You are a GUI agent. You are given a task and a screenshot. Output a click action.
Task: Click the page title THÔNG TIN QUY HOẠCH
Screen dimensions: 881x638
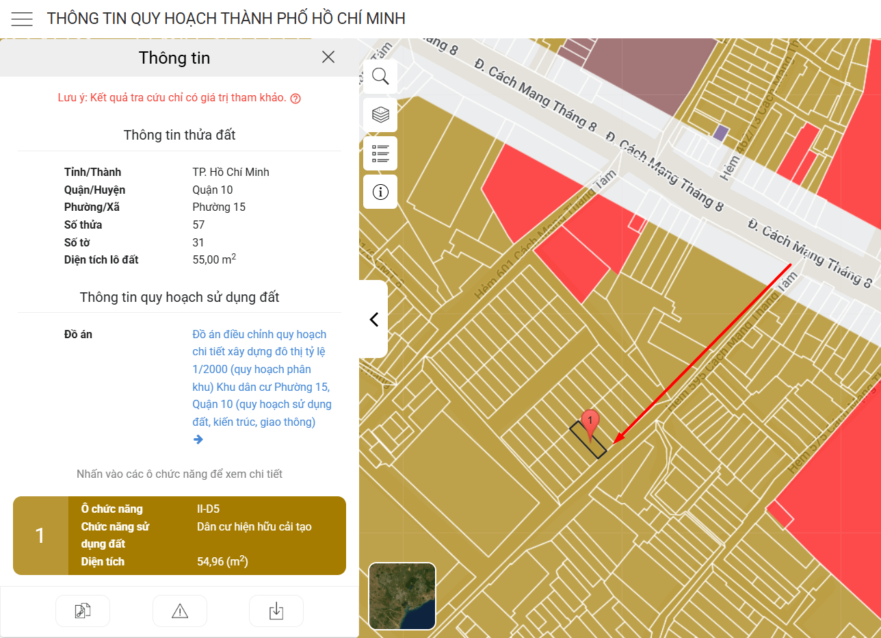click(x=226, y=18)
